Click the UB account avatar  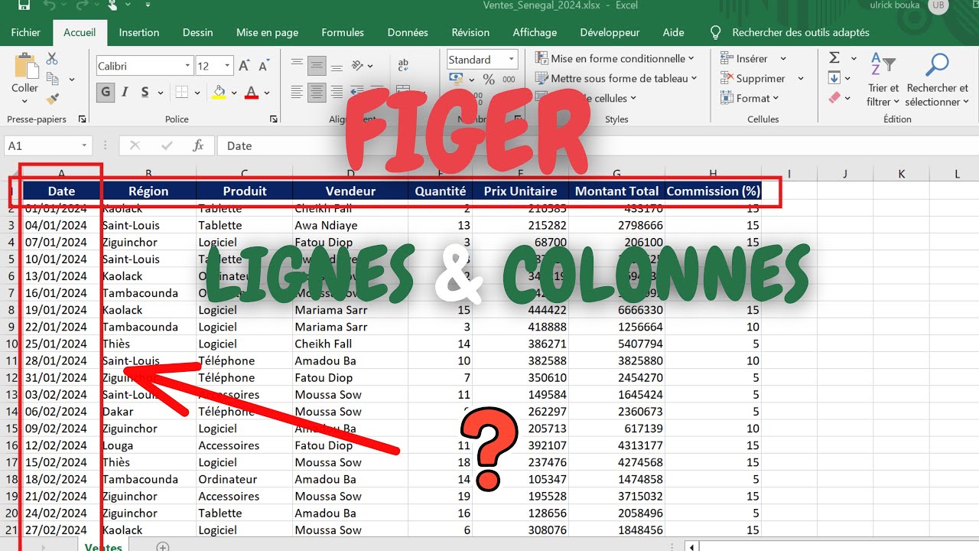click(x=938, y=5)
